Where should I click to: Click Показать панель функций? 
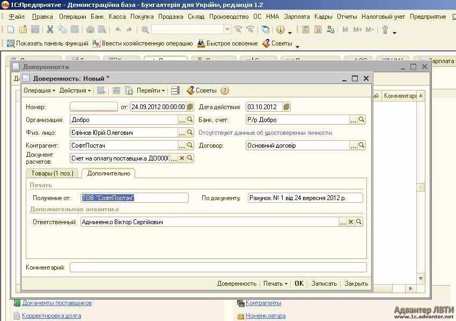tap(48, 43)
